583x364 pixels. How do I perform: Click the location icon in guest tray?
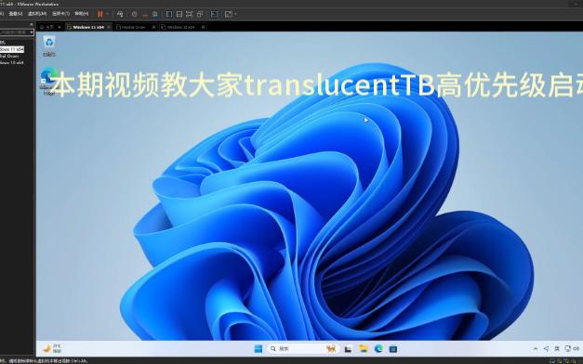[x=546, y=348]
